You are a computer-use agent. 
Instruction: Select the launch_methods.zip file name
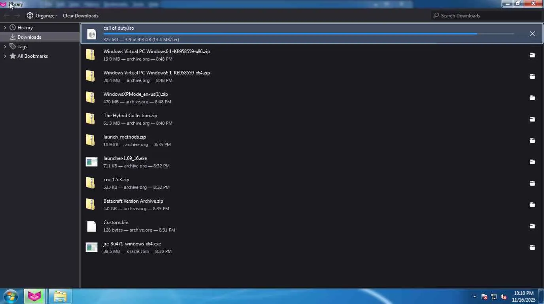(125, 137)
